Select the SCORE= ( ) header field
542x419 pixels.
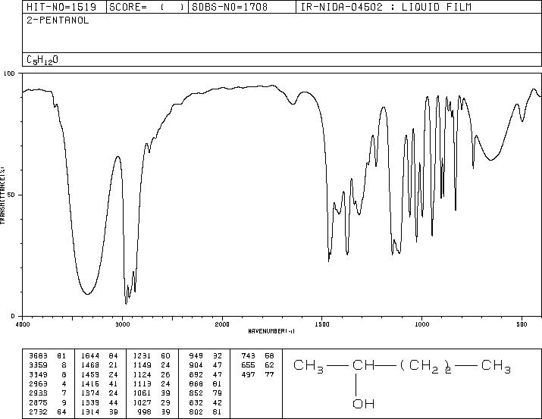point(146,7)
